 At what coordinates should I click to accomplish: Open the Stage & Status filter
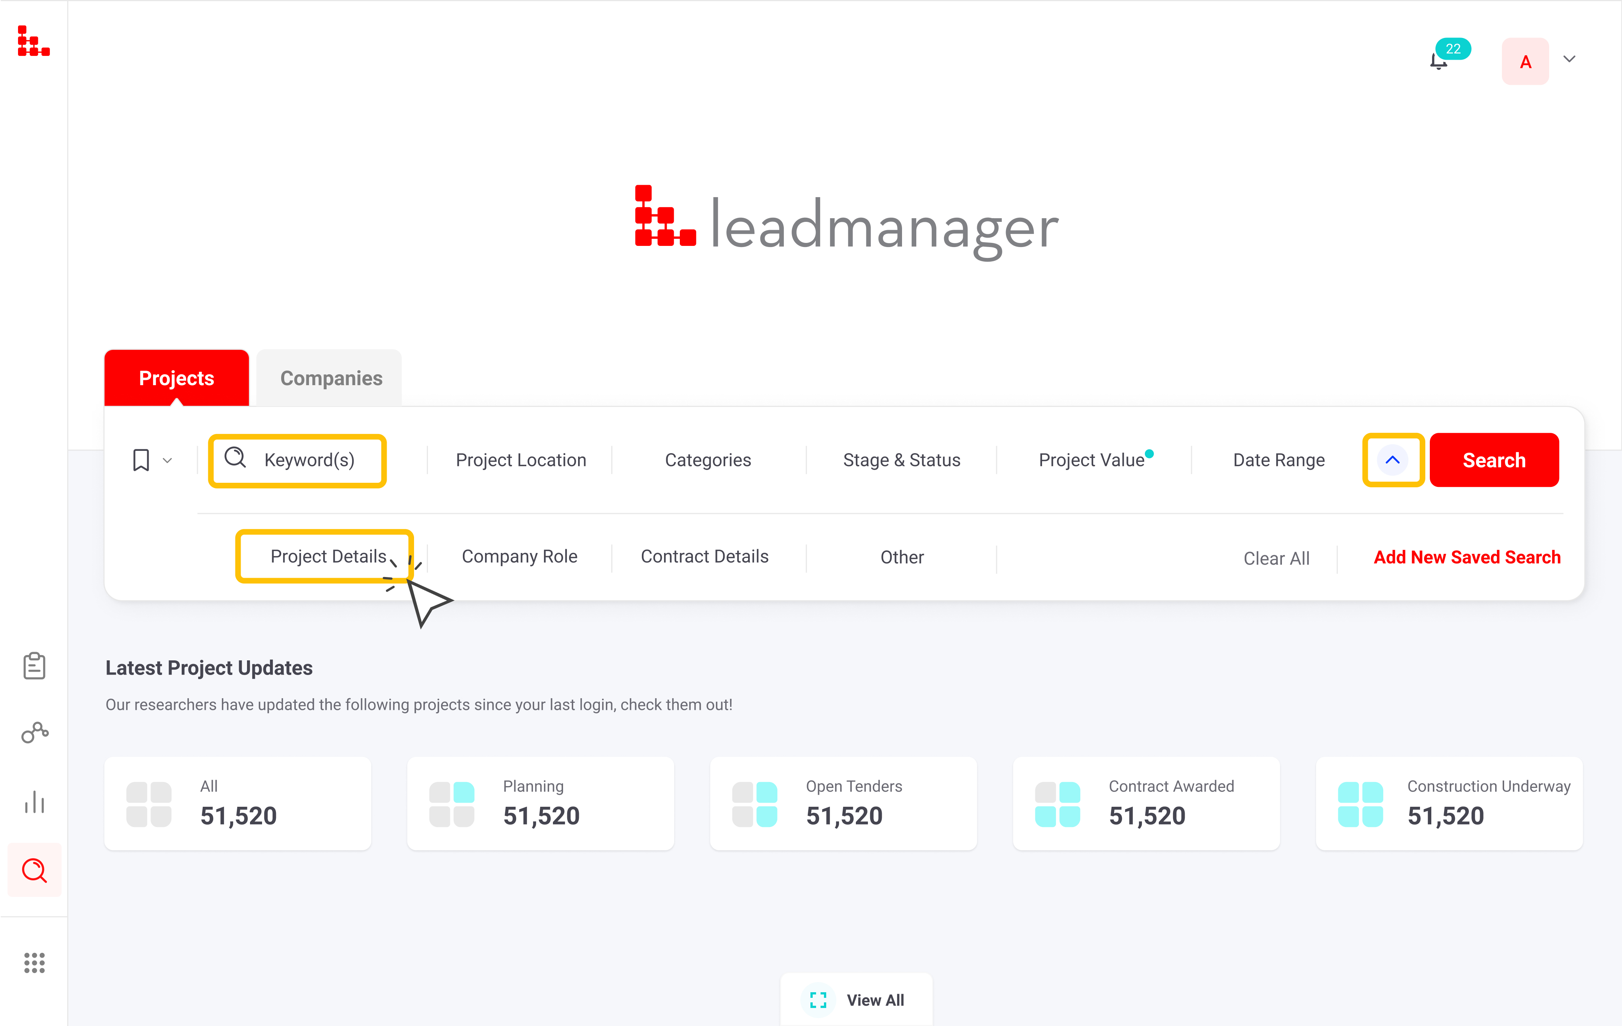[x=901, y=460]
